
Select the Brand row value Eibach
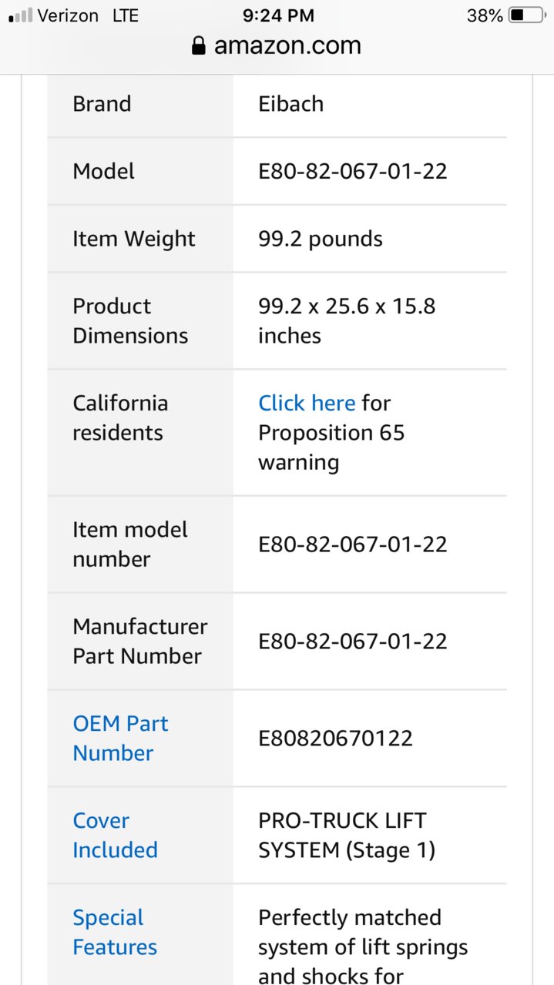(291, 104)
